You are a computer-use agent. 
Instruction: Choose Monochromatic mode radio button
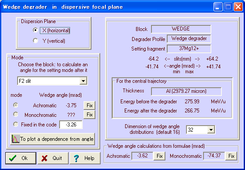click(16, 115)
